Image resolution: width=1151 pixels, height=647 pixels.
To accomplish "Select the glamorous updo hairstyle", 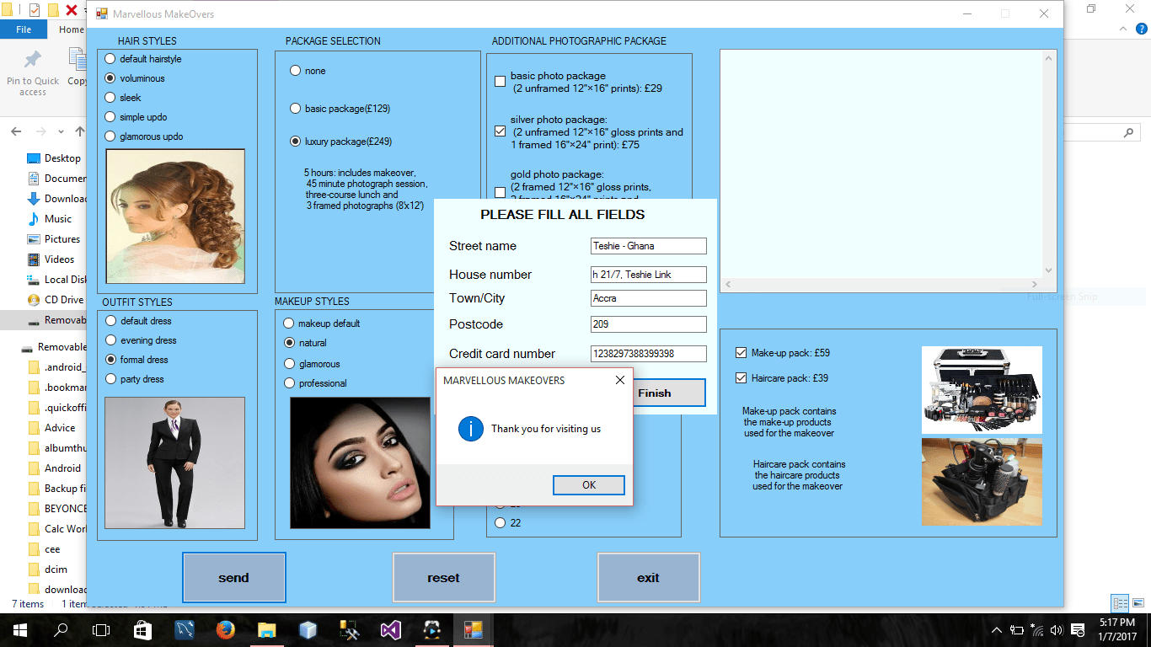I will [x=110, y=136].
